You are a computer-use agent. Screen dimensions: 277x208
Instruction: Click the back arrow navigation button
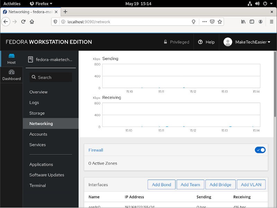tap(6, 21)
